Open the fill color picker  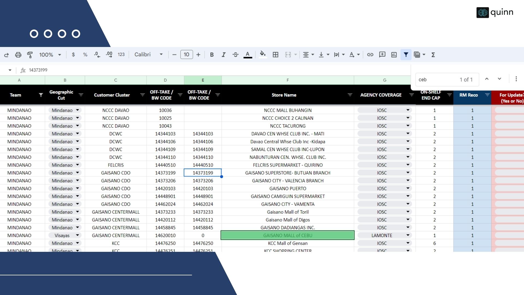coord(263,55)
